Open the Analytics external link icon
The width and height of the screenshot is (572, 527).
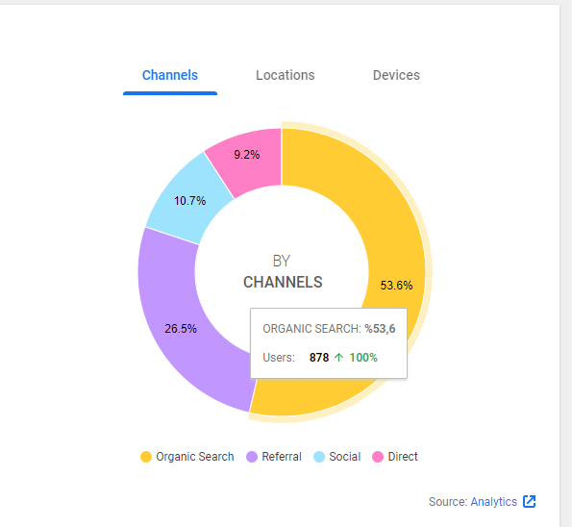(x=529, y=501)
